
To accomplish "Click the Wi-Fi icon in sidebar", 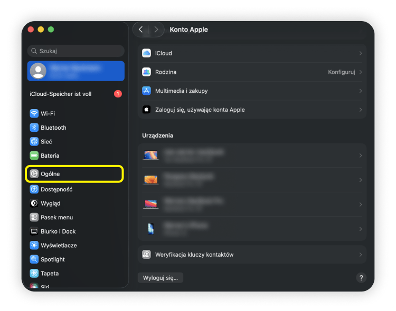I will (x=34, y=113).
